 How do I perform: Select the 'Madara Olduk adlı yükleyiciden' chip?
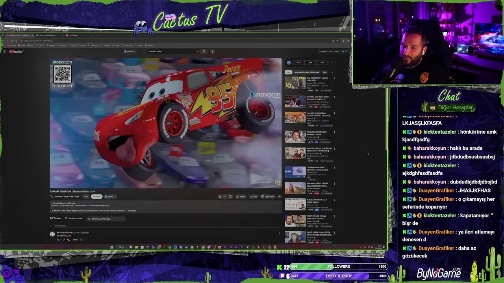pos(307,72)
